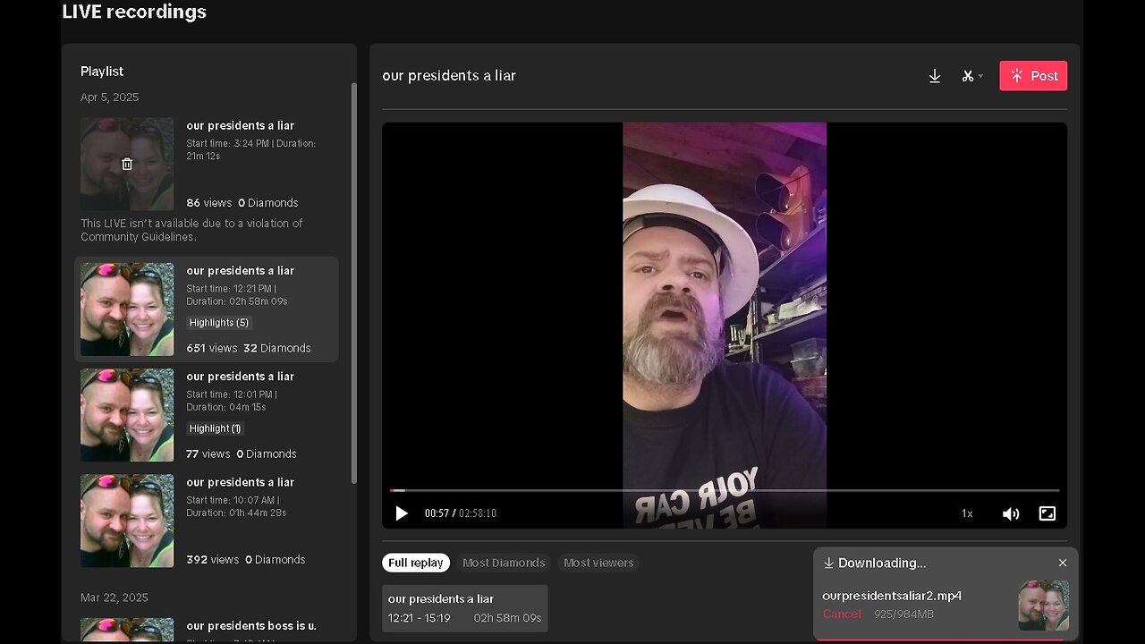Enter fullscreen video mode

(1047, 513)
